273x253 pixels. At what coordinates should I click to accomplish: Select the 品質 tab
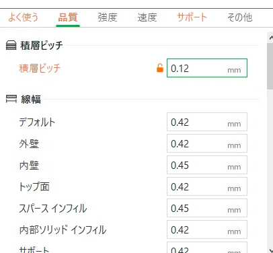pyautogui.click(x=68, y=17)
